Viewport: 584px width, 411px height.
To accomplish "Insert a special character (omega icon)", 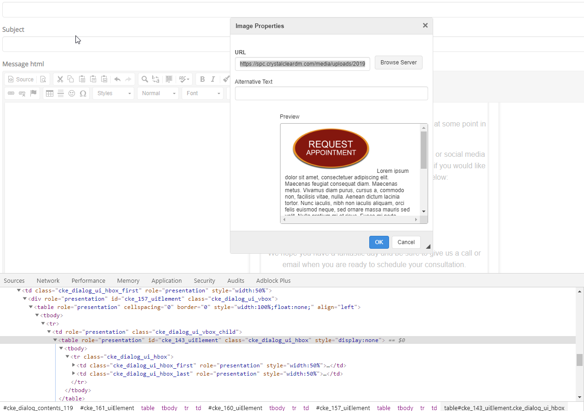I will point(83,93).
